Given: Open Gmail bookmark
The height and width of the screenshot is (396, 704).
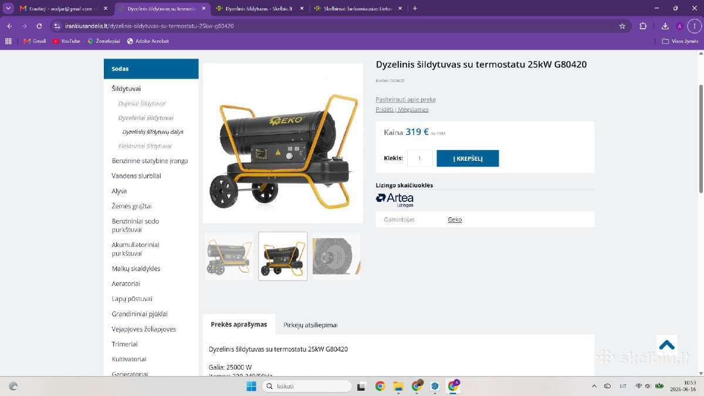Looking at the screenshot, I should tap(35, 41).
